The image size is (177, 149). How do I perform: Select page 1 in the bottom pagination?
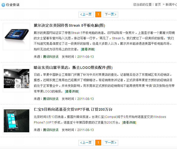coord(98,143)
